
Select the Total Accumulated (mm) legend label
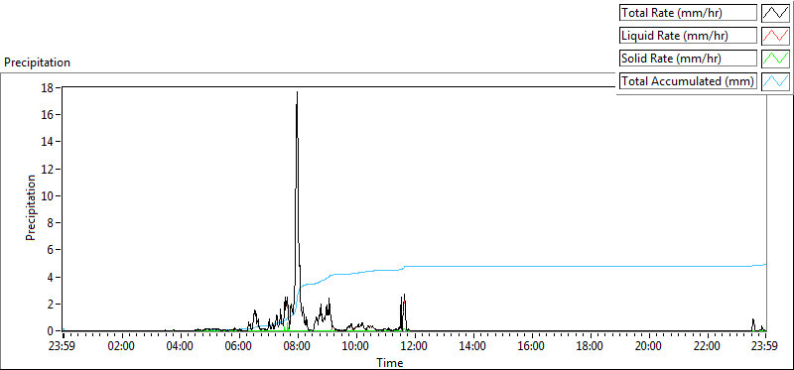[x=688, y=81]
